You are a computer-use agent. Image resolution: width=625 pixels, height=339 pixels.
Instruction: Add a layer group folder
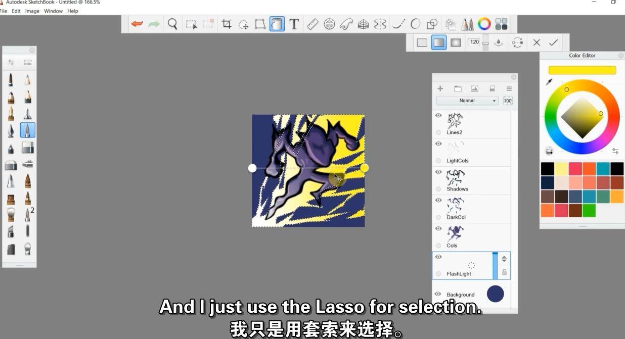click(x=458, y=88)
